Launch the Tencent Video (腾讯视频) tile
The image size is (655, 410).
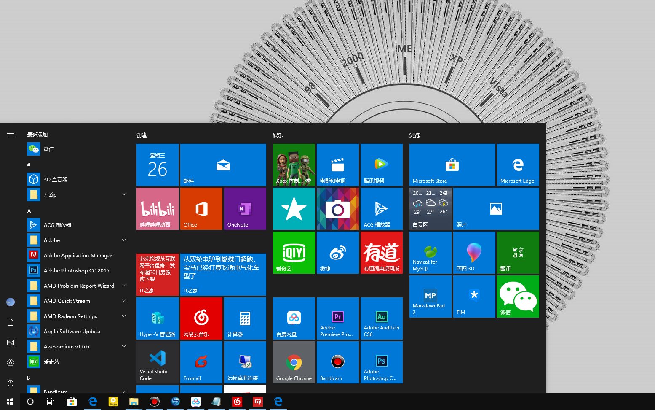tap(382, 165)
